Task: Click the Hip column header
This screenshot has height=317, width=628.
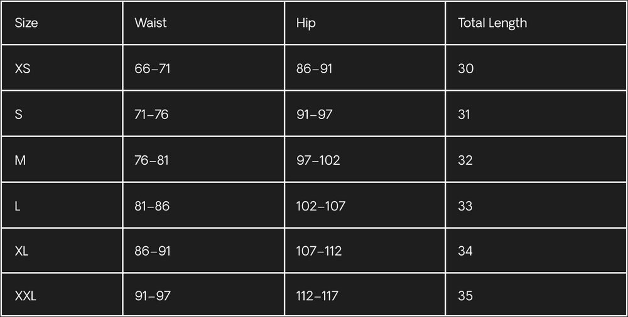Action: (x=306, y=23)
